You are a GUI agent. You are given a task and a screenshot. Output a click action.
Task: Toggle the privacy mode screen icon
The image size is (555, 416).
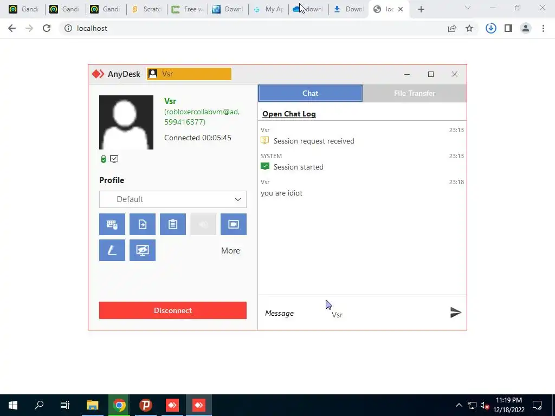(x=143, y=250)
